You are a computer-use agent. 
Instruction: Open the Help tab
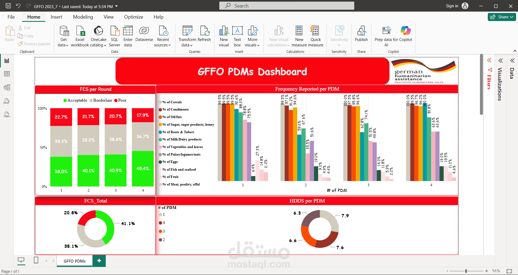pyautogui.click(x=158, y=17)
